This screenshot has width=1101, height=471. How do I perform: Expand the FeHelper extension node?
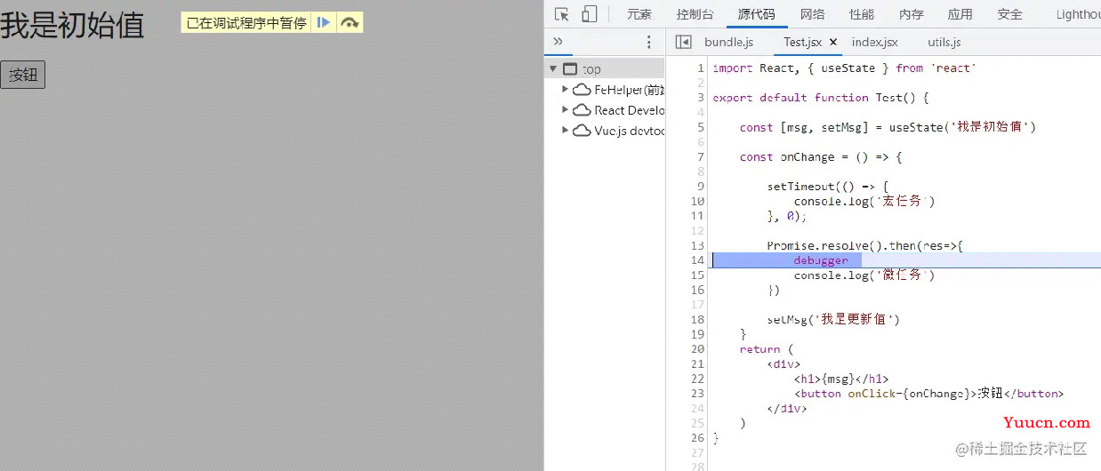[x=565, y=89]
